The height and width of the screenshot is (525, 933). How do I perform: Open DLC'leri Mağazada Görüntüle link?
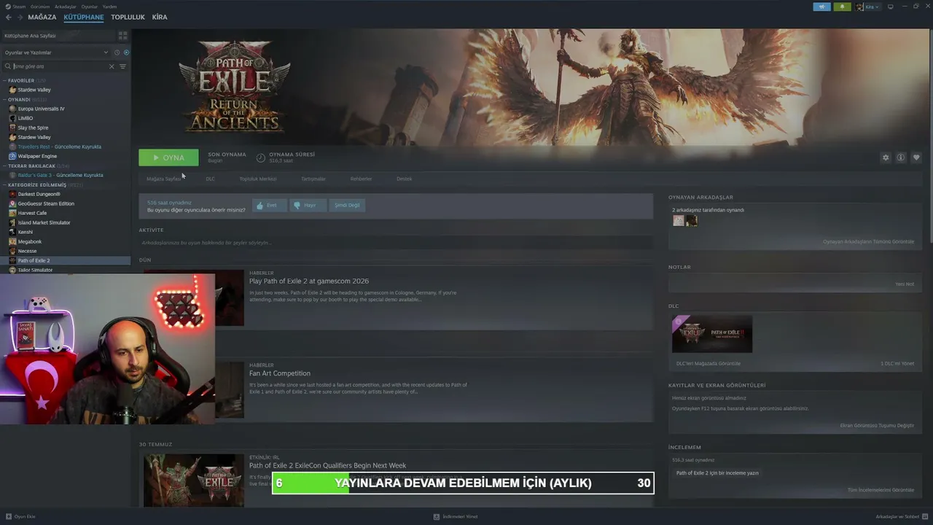click(x=708, y=363)
